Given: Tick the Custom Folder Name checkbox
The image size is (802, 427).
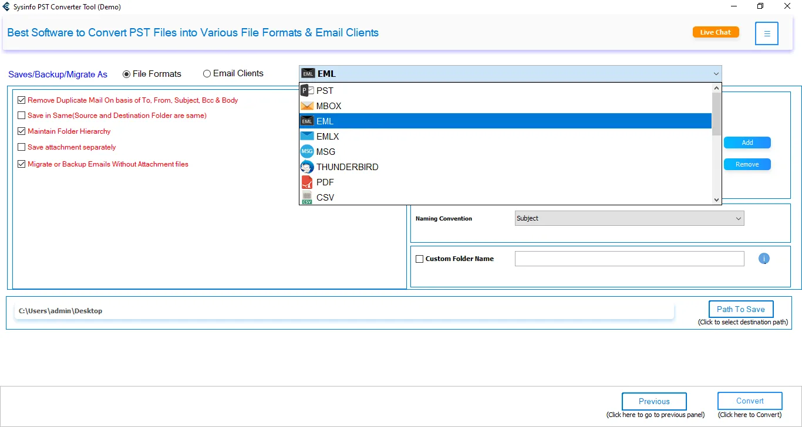Looking at the screenshot, I should point(419,259).
